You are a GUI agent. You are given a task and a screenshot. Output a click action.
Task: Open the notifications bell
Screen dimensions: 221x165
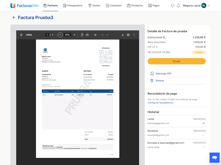pos(178,6)
